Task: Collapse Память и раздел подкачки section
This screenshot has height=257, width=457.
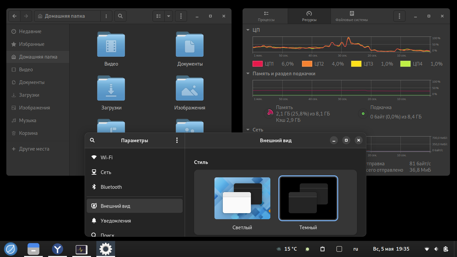Action: pyautogui.click(x=248, y=73)
